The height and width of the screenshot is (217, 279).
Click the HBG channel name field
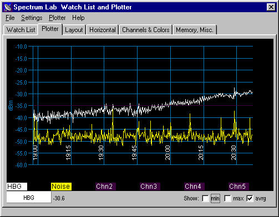point(29,198)
